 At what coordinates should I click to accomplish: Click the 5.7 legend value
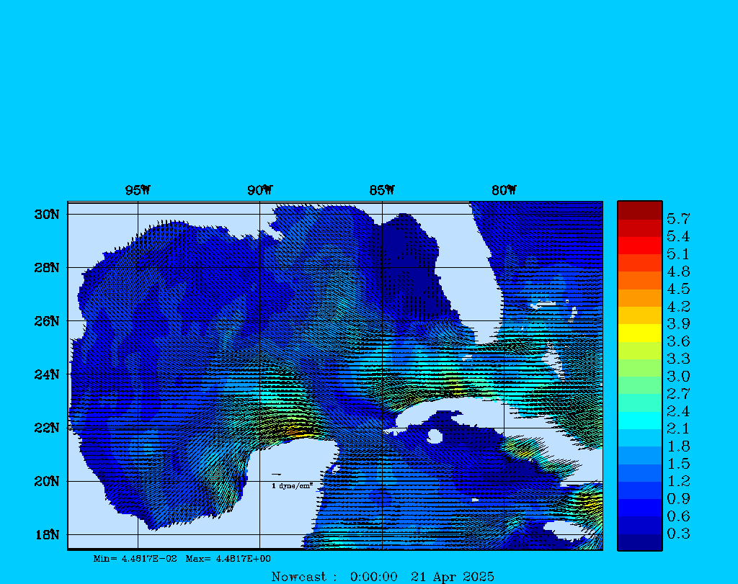[677, 218]
